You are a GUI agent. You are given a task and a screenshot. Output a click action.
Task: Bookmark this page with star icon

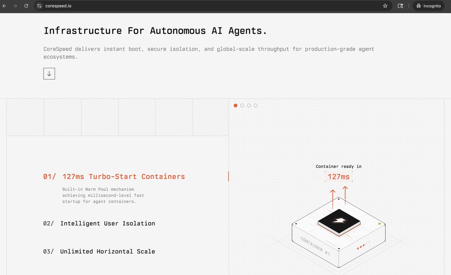(385, 6)
